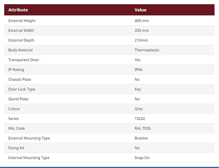Select the Gland Plate attribute label

[18, 99]
